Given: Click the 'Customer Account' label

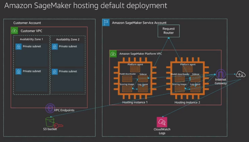Looking at the screenshot, I should click(27, 23).
